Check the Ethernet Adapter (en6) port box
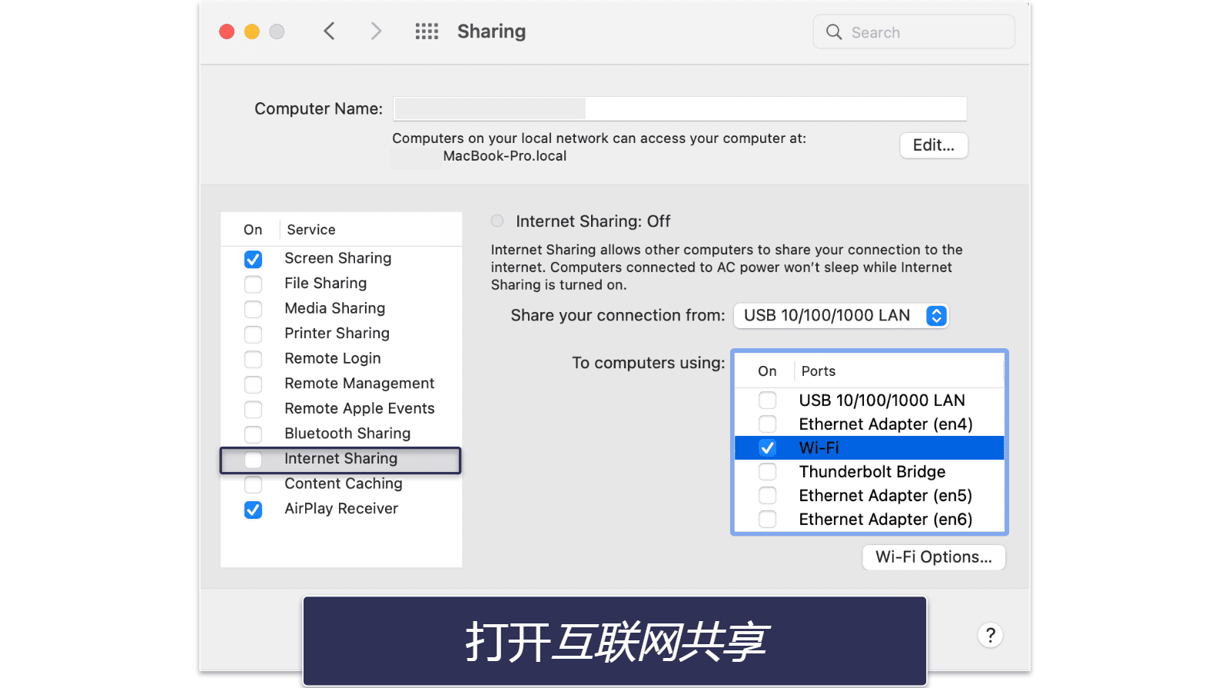 click(767, 519)
